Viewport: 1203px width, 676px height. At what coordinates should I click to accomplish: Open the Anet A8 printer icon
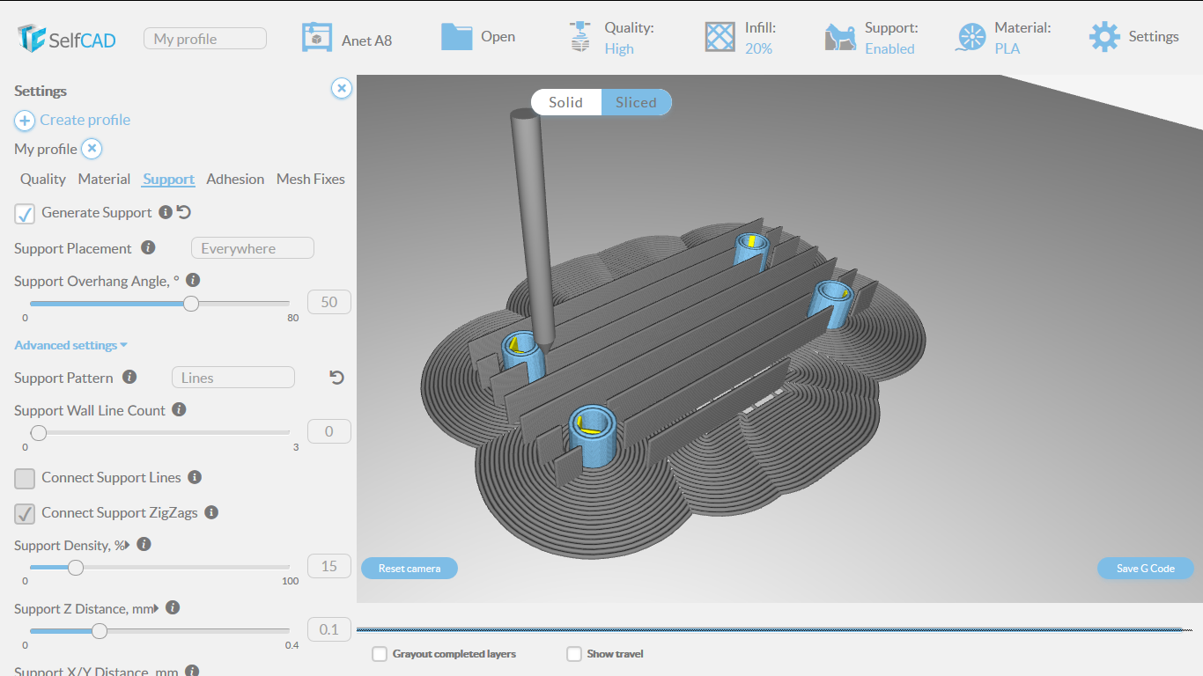(x=317, y=37)
